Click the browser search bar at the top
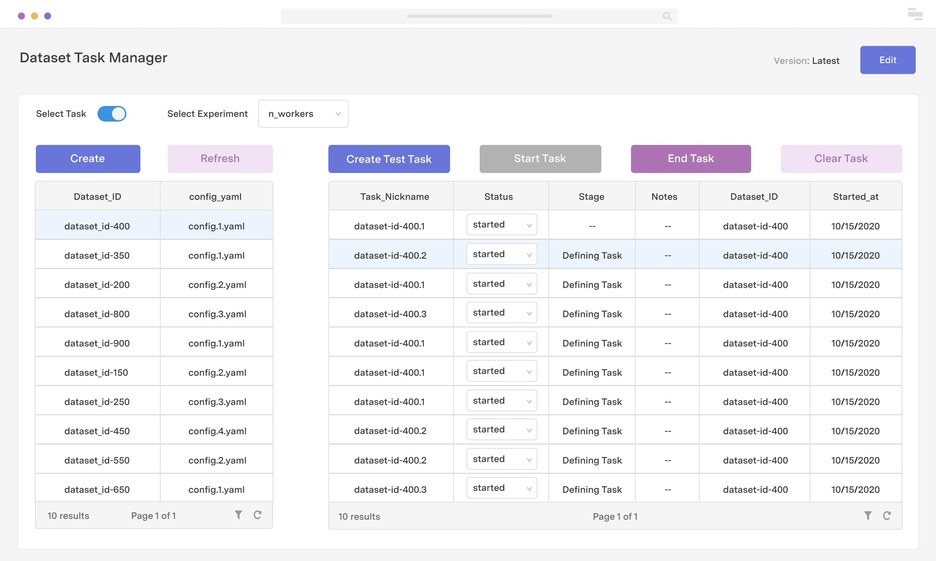The image size is (936, 561). pos(479,16)
